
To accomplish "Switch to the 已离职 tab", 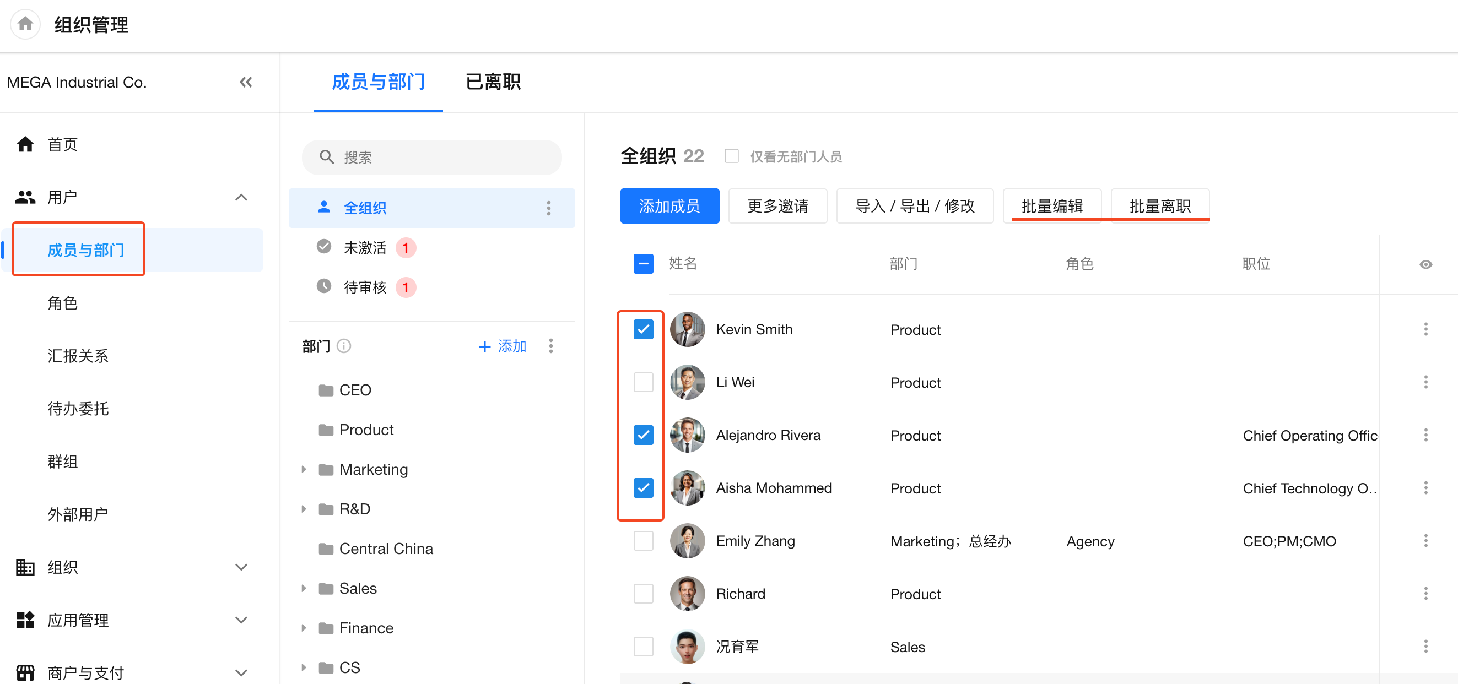I will point(493,82).
